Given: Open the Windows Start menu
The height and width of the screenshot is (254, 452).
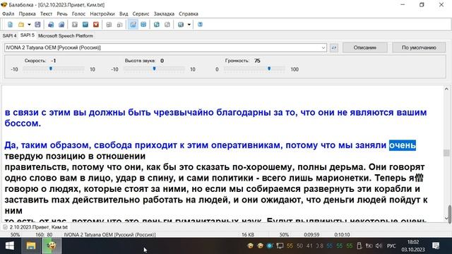Looking at the screenshot, I should 9,246.
